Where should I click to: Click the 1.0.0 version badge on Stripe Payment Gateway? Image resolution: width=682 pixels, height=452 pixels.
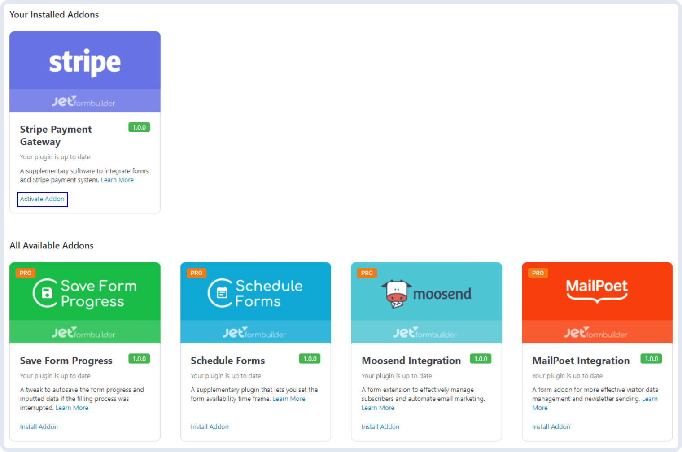[139, 127]
